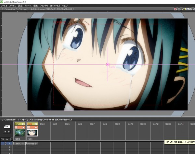The width and height of the screenshot is (195, 154).
Task: Select the vicsnap-2~ cell in frame 1
Action: pos(32,144)
